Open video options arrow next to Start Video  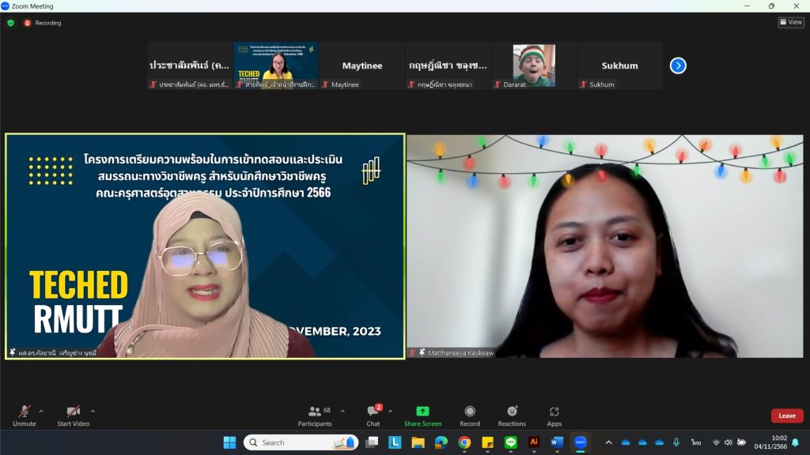(93, 411)
